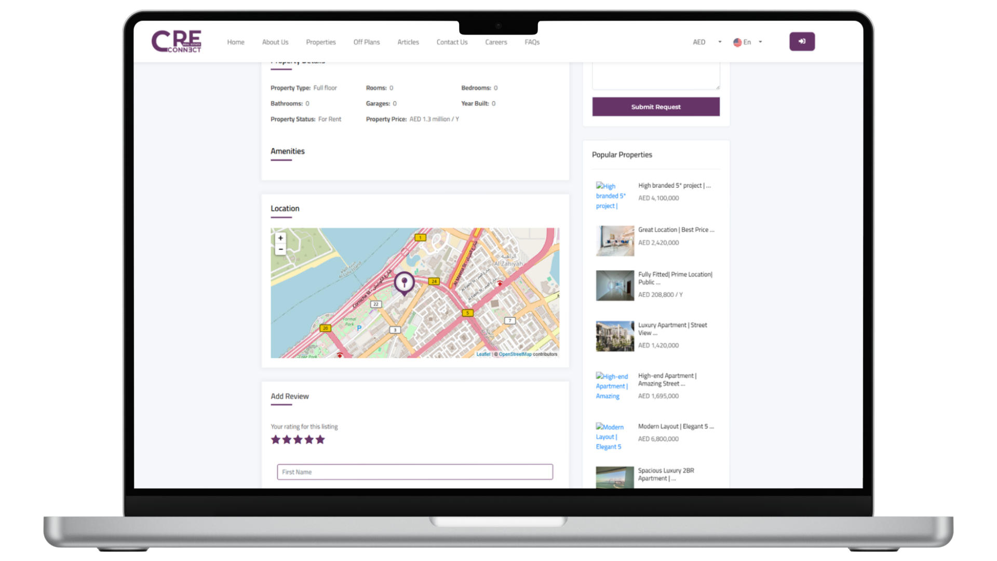Open the En language dropdown
The height and width of the screenshot is (561, 997).
[x=748, y=42]
